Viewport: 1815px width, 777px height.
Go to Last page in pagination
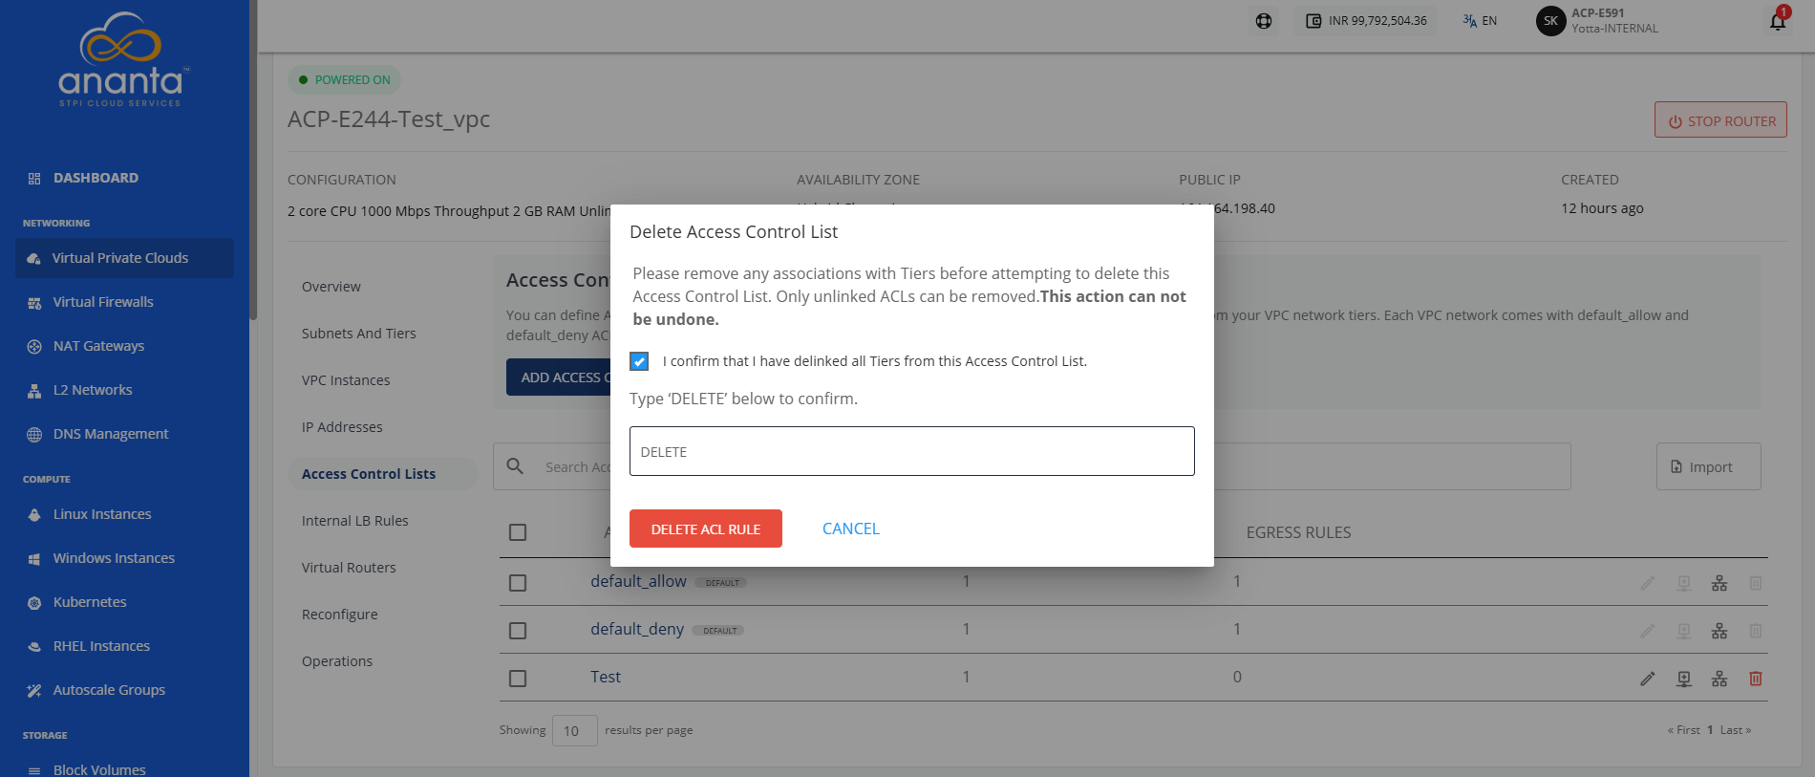(1736, 730)
